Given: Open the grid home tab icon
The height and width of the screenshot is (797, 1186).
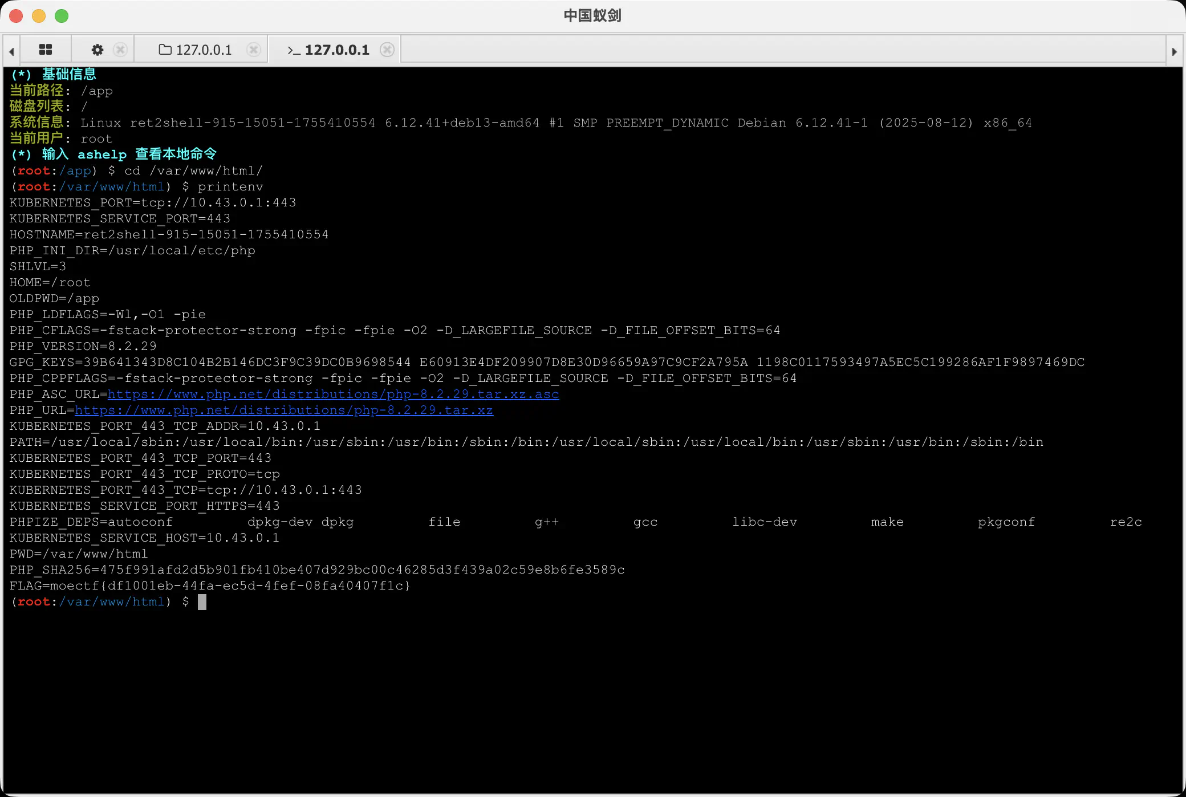Looking at the screenshot, I should tap(46, 50).
